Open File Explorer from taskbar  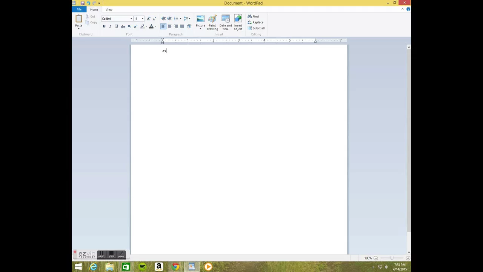coord(109,267)
